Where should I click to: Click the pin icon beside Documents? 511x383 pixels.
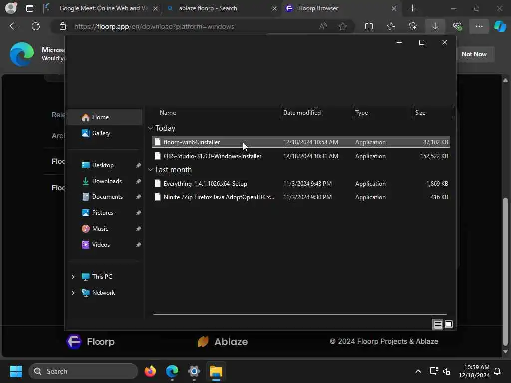point(139,197)
